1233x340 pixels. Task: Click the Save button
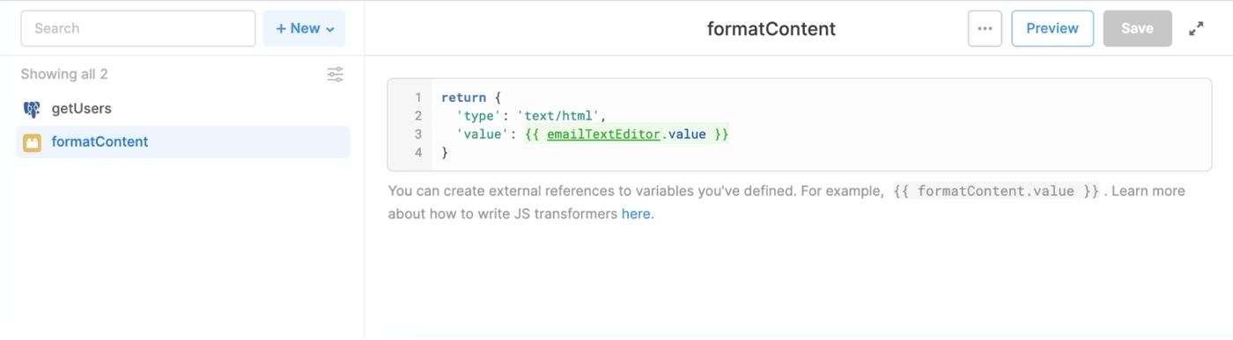[x=1137, y=28]
